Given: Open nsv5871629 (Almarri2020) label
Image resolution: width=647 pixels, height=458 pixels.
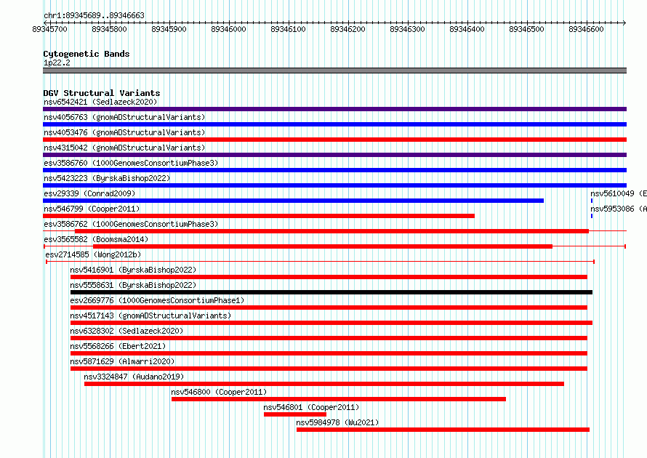Looking at the screenshot, I should pos(122,361).
